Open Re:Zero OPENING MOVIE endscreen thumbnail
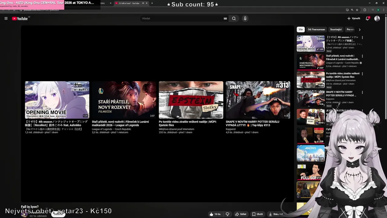Viewport: 387px width, 218px height. click(x=57, y=100)
